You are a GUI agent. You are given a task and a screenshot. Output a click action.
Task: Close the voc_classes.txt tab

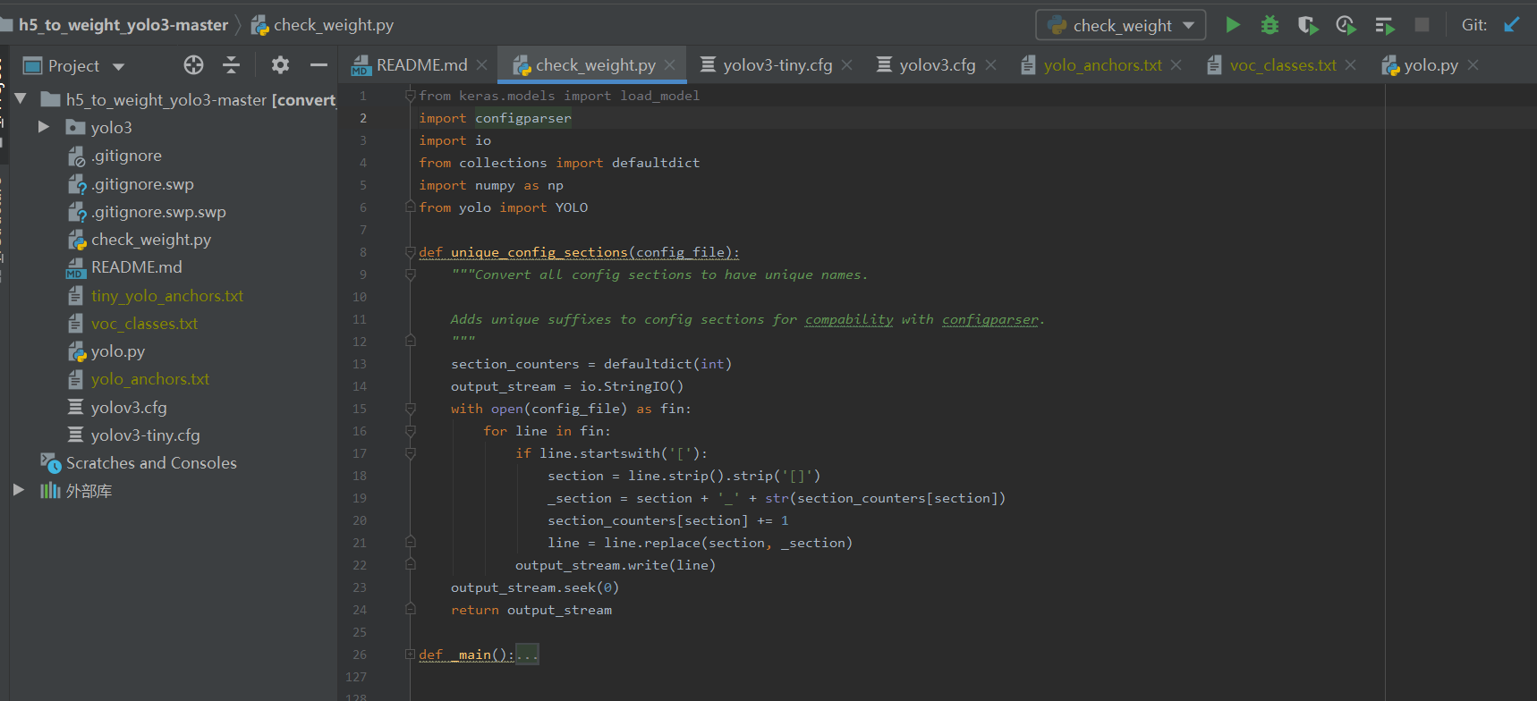[1350, 65]
